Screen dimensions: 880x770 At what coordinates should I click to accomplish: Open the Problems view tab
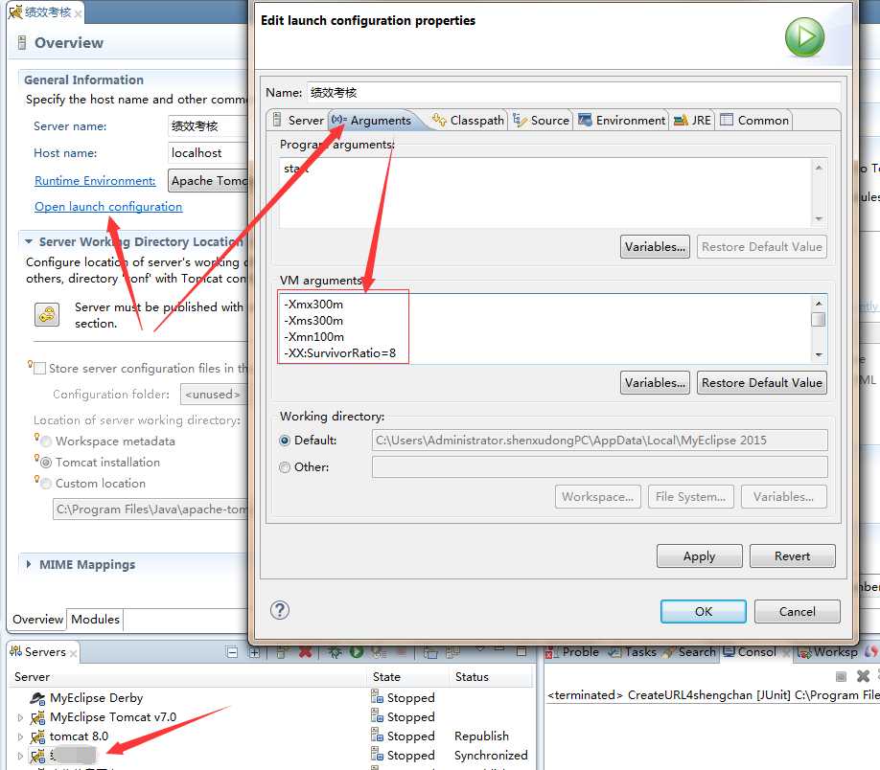coord(572,652)
